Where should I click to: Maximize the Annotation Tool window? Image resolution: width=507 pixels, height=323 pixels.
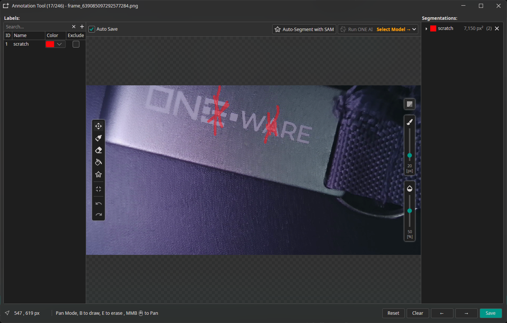(x=481, y=6)
